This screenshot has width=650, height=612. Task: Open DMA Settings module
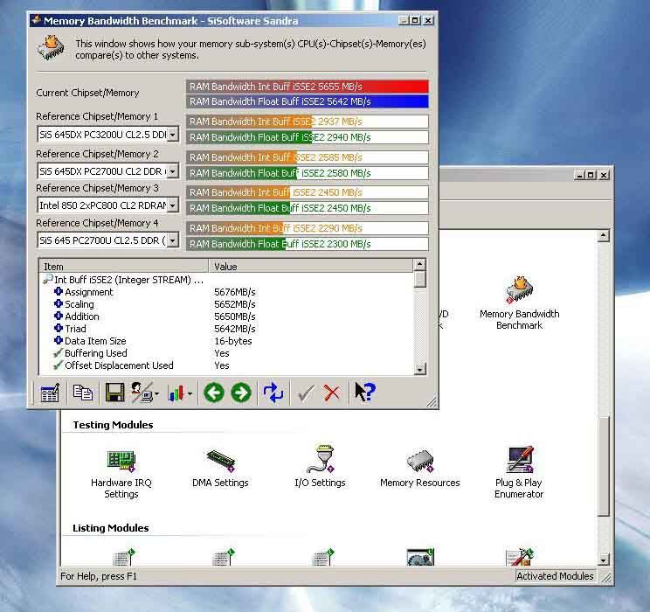[220, 461]
